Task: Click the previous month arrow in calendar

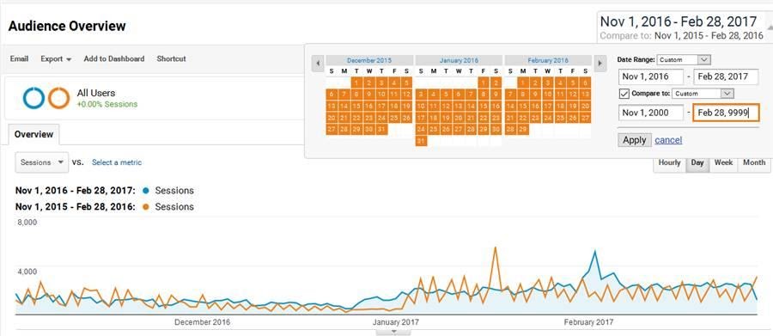Action: 318,63
